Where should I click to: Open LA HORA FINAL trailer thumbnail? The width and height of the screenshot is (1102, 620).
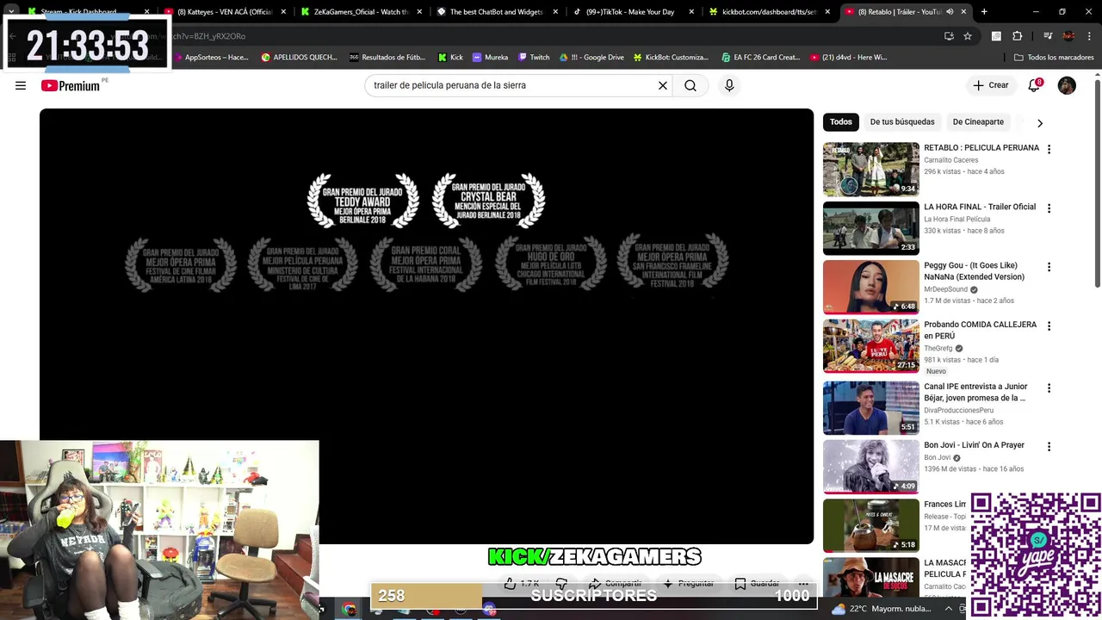[871, 228]
